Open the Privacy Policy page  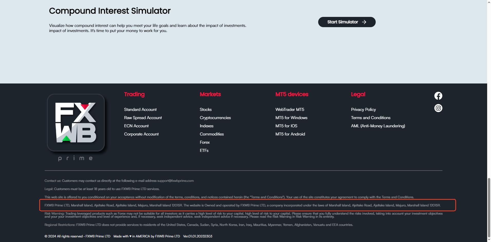363,110
